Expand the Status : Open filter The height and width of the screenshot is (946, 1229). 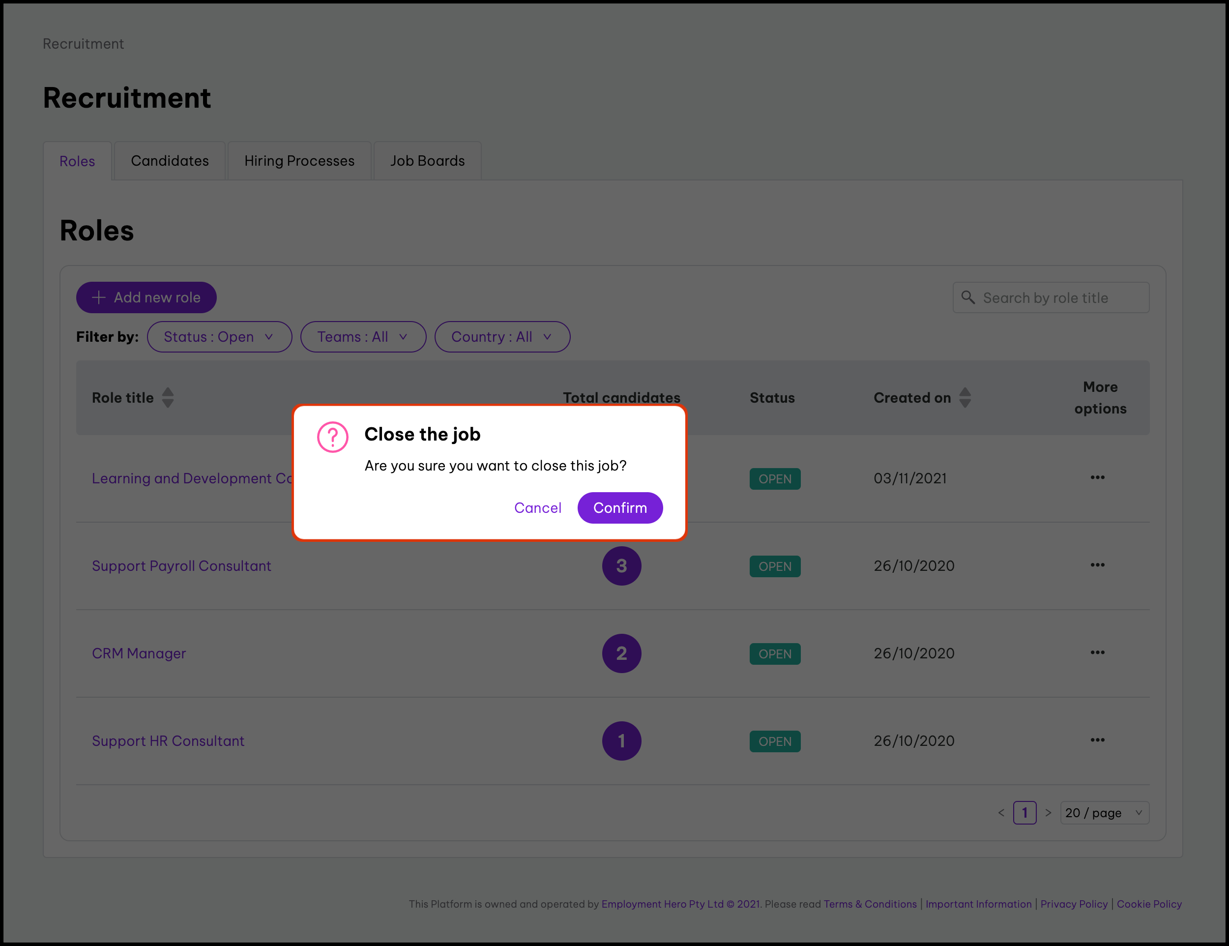pos(219,336)
